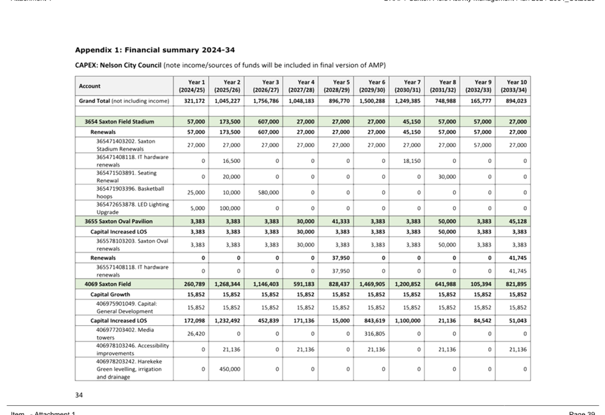
Task: Select the 'Grand Total (not including income)' row label
Action: pos(124,101)
